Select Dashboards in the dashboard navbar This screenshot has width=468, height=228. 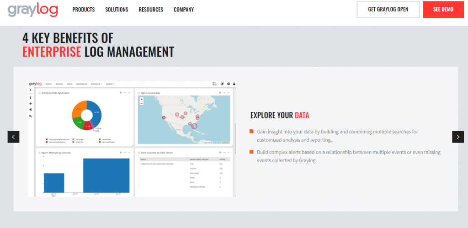tap(81, 84)
